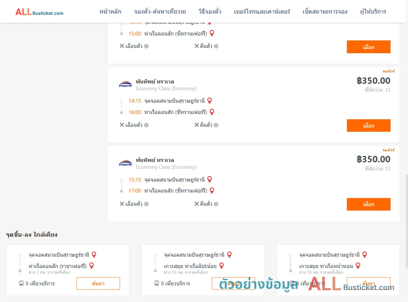
Task: Click เลือก for the 14:15 trip
Action: [x=368, y=126]
